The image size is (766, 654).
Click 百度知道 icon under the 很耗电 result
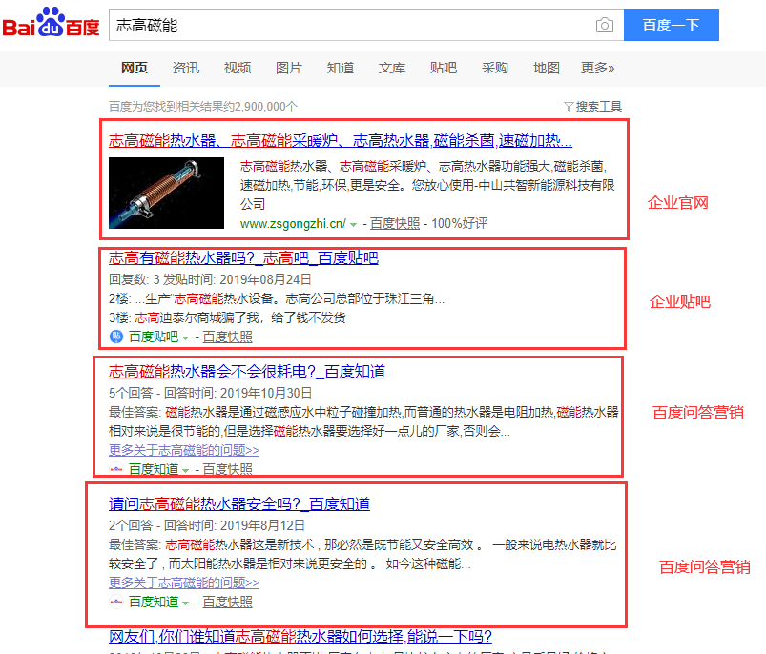[116, 469]
